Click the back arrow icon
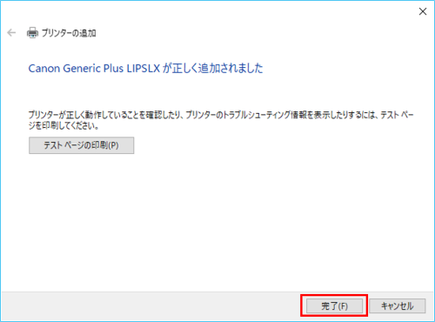This screenshot has width=435, height=322. [x=11, y=33]
